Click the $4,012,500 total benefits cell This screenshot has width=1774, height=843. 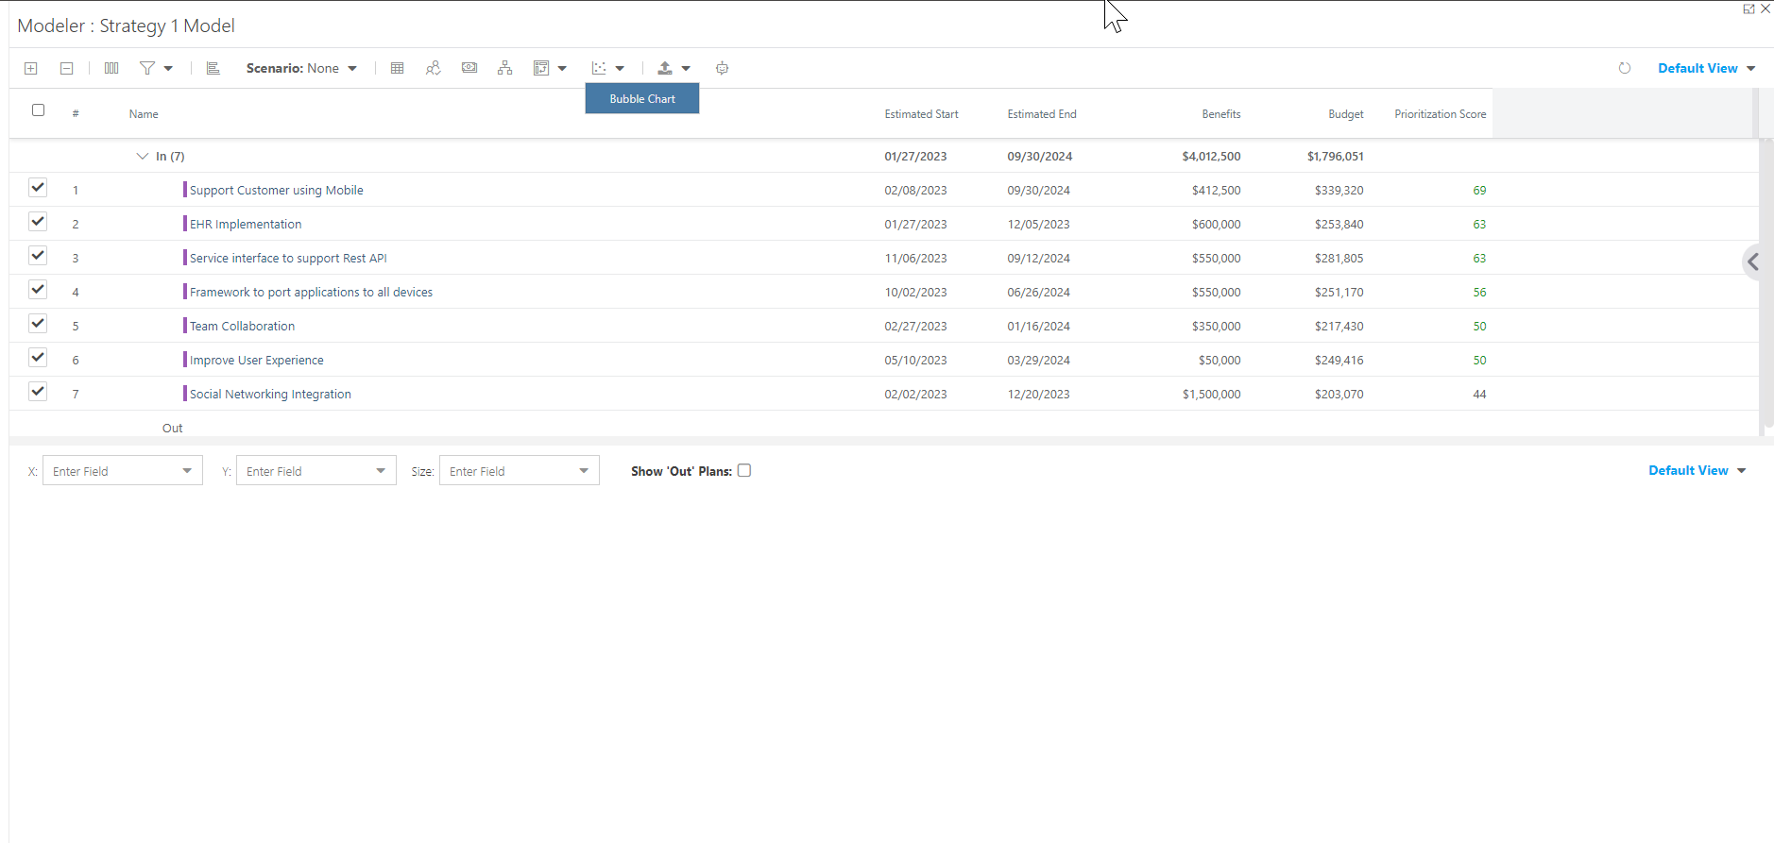[x=1211, y=156]
